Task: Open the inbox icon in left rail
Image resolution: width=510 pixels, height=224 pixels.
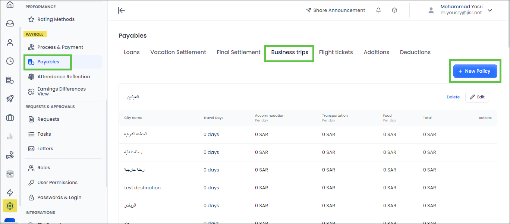Action: point(10,23)
